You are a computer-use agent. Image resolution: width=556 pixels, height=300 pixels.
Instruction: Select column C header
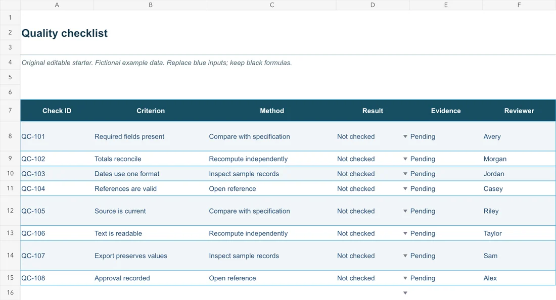pos(272,5)
